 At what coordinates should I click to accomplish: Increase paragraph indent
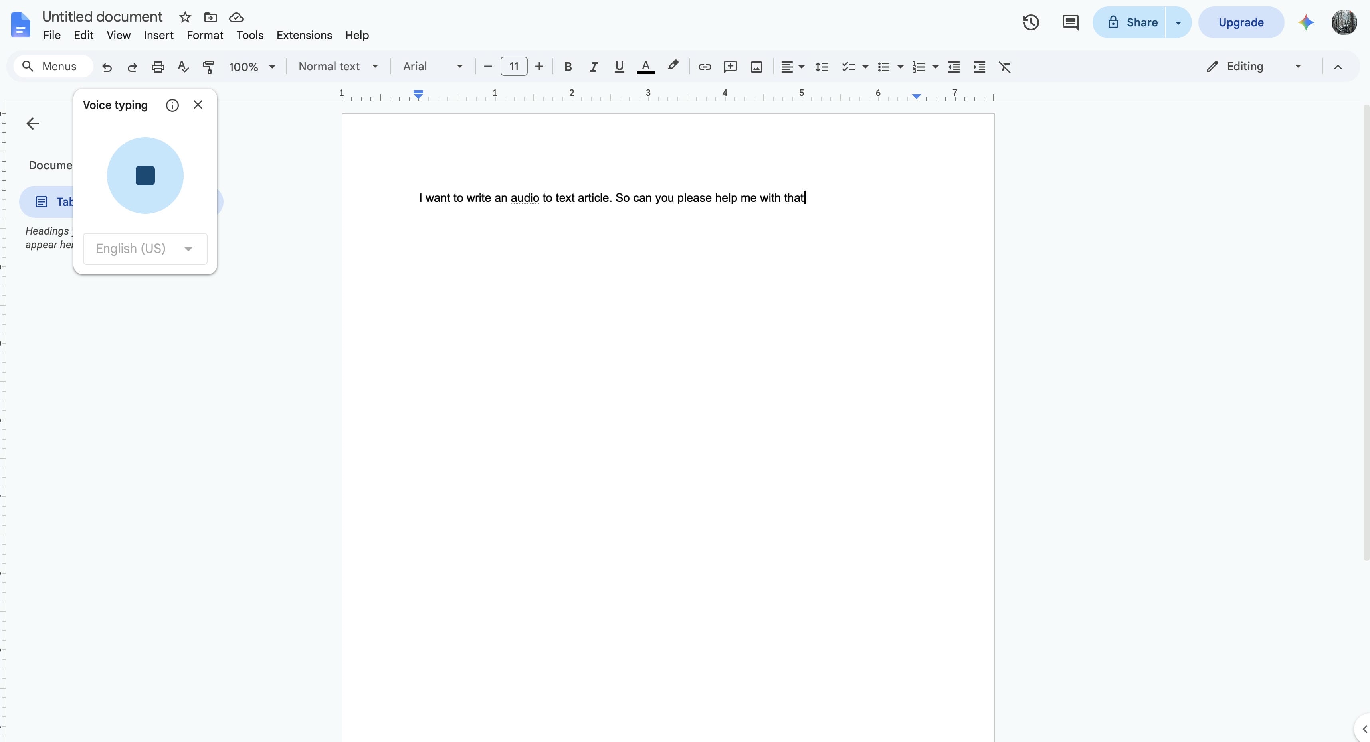[980, 67]
